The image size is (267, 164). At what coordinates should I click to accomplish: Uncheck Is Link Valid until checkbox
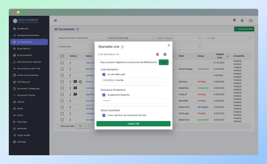[104, 75]
